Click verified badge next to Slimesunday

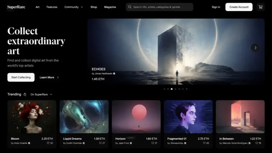(x=185, y=143)
